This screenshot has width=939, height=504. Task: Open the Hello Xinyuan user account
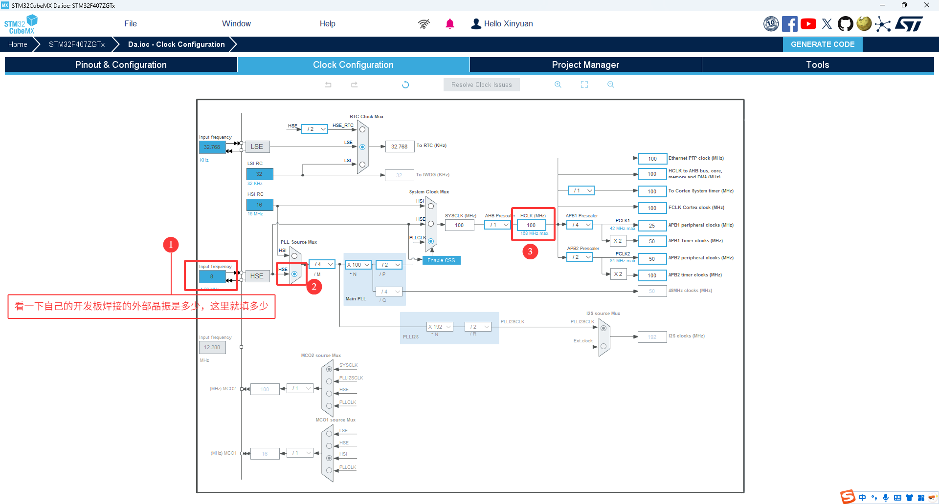tap(502, 24)
